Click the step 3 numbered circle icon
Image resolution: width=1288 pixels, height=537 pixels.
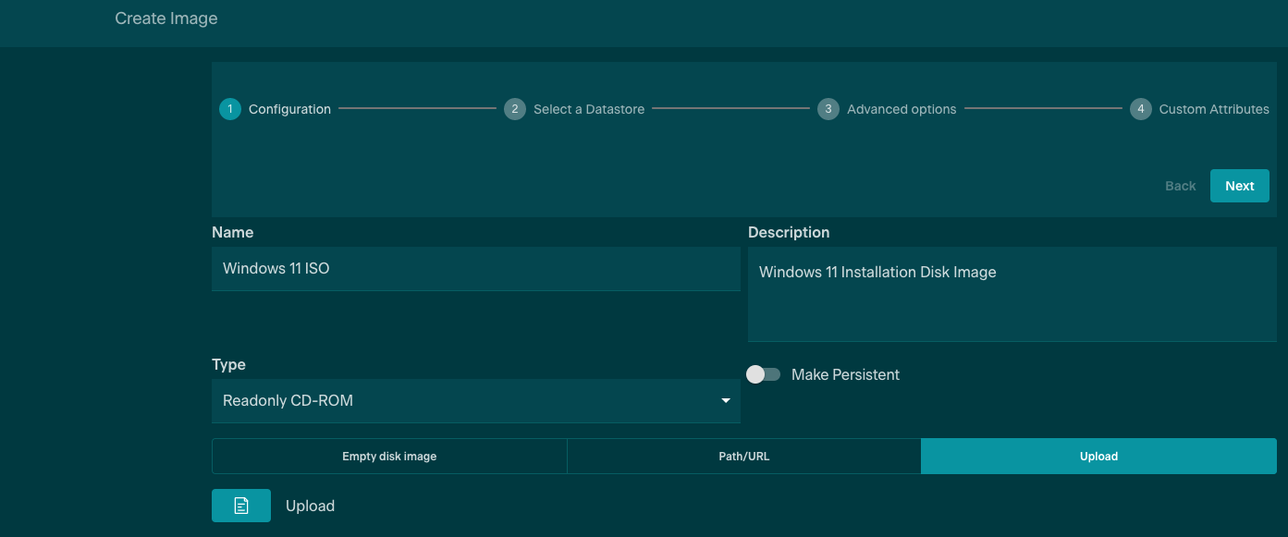pyautogui.click(x=828, y=109)
